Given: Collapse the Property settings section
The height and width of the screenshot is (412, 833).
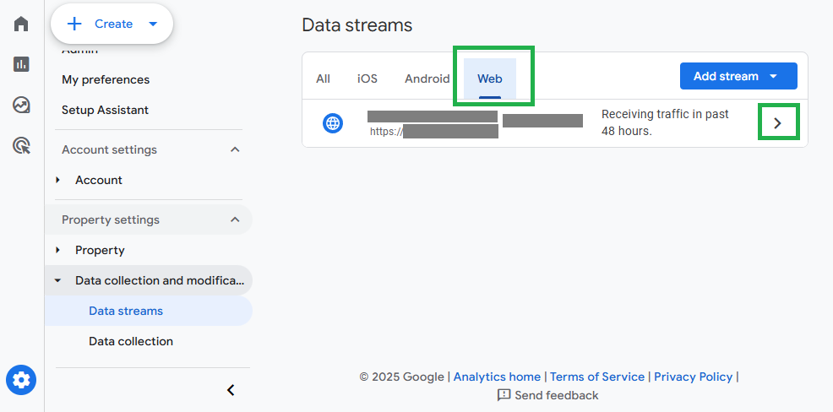Looking at the screenshot, I should pyautogui.click(x=235, y=220).
